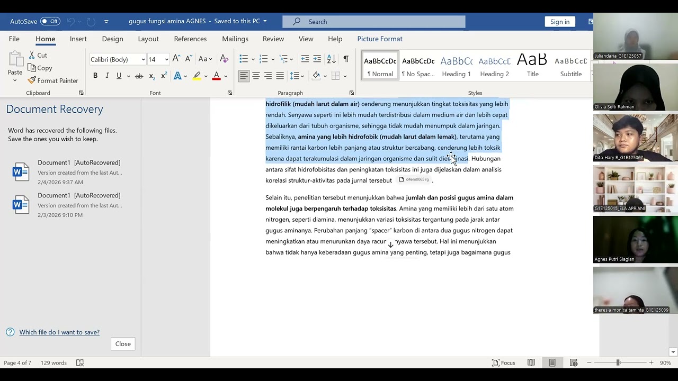Open the Focus mode
The height and width of the screenshot is (381, 678).
(x=503, y=362)
